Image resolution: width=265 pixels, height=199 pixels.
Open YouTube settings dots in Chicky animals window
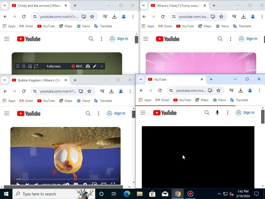[x=101, y=39]
